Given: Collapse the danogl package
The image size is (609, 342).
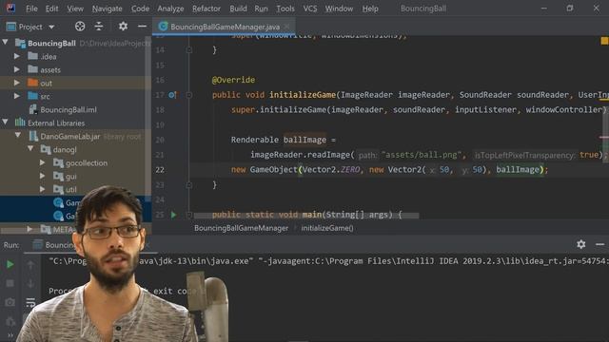Looking at the screenshot, I should [x=30, y=149].
